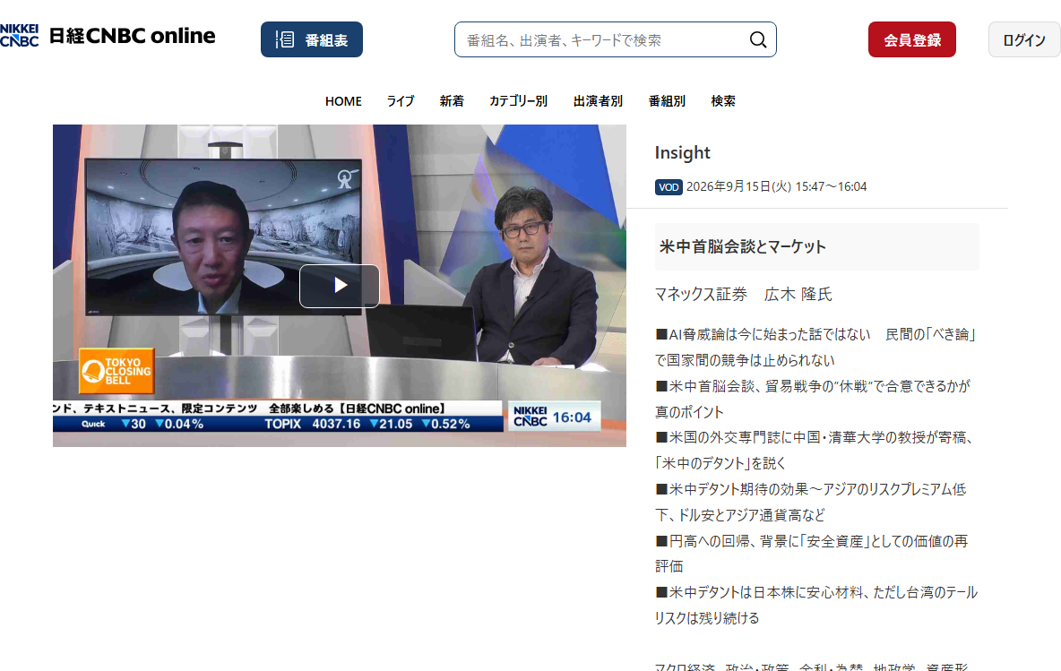This screenshot has height=671, width=1061.
Task: Open the 番組表 program guide button
Action: click(311, 40)
